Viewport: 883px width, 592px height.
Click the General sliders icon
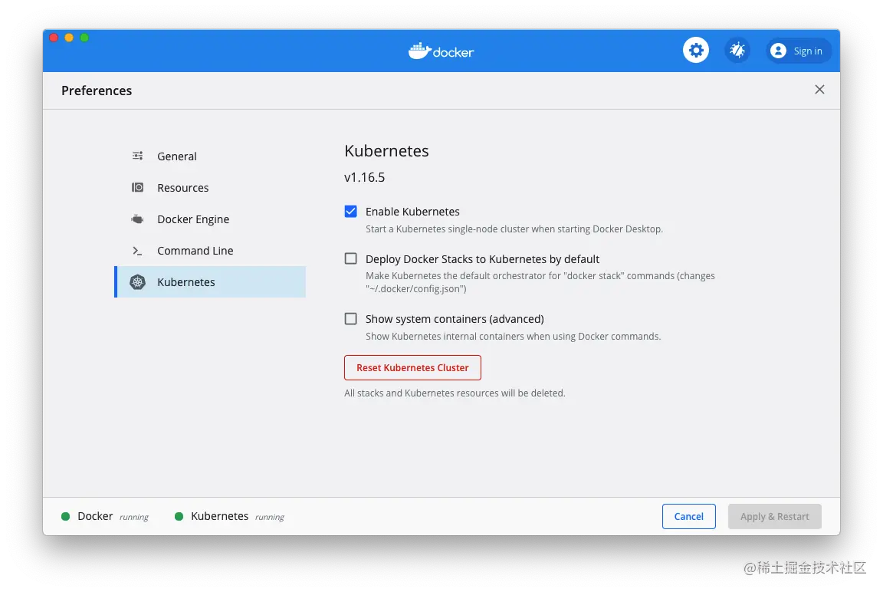click(x=137, y=156)
